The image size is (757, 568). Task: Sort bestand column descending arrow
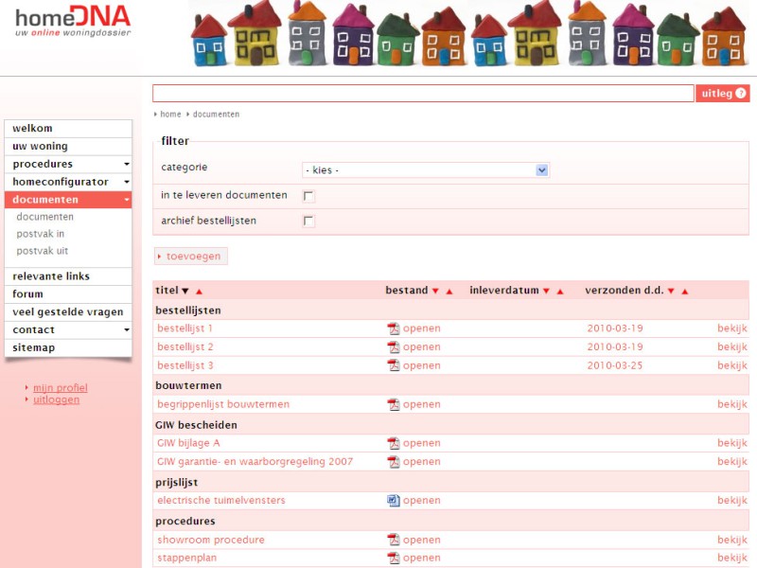(x=435, y=292)
